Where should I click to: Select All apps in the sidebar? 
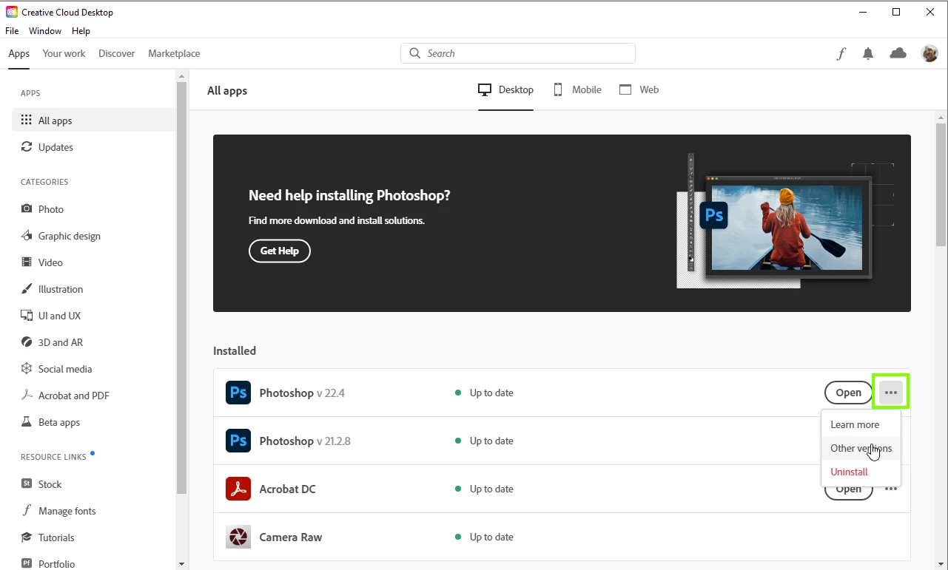coord(94,121)
